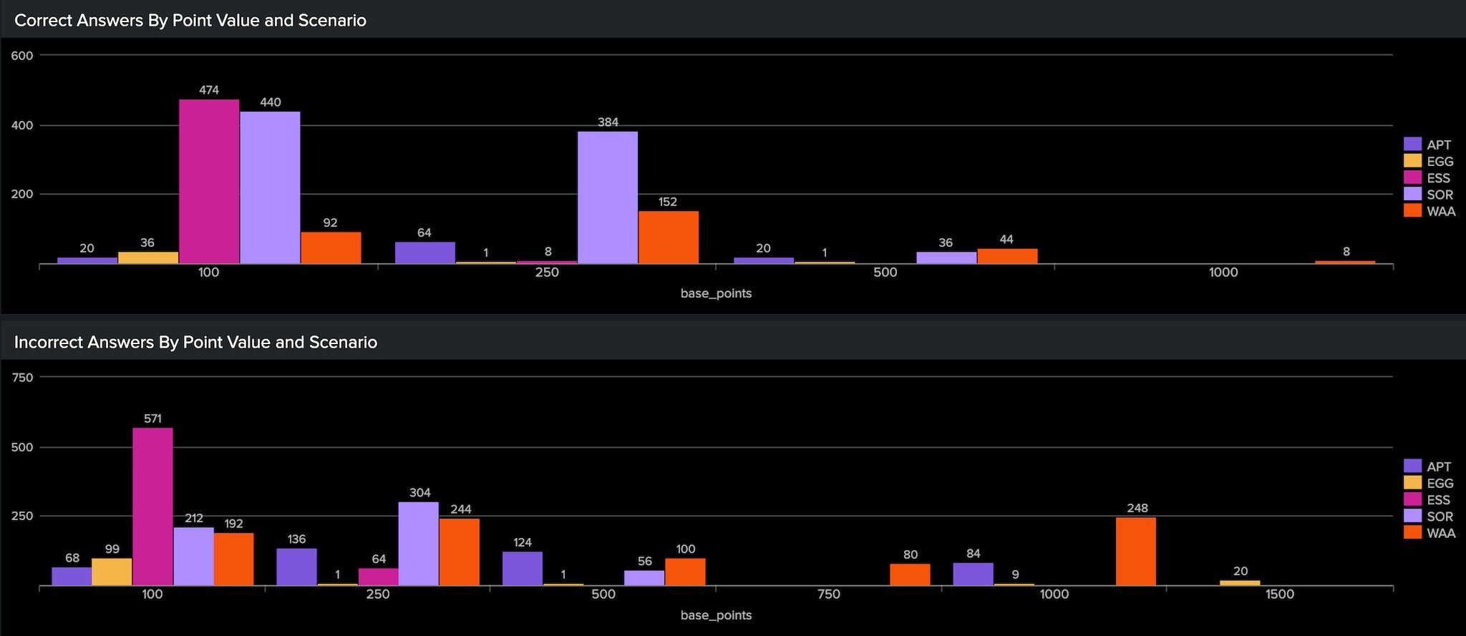
Task: Click the 474 data label
Action: (x=209, y=90)
